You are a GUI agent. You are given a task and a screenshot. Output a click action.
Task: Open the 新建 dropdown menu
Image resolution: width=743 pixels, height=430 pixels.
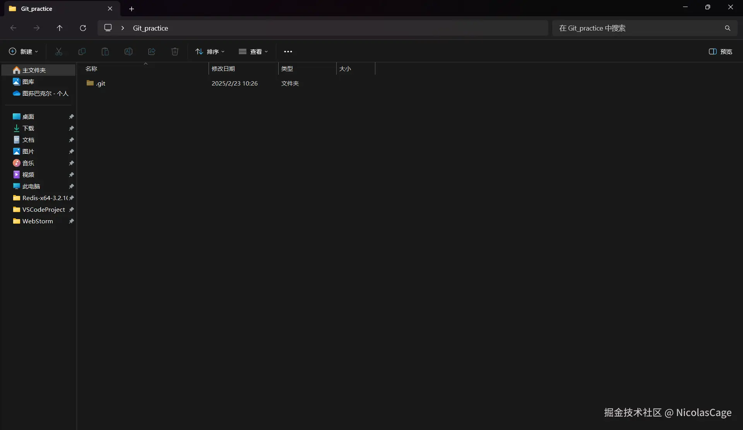coord(24,51)
